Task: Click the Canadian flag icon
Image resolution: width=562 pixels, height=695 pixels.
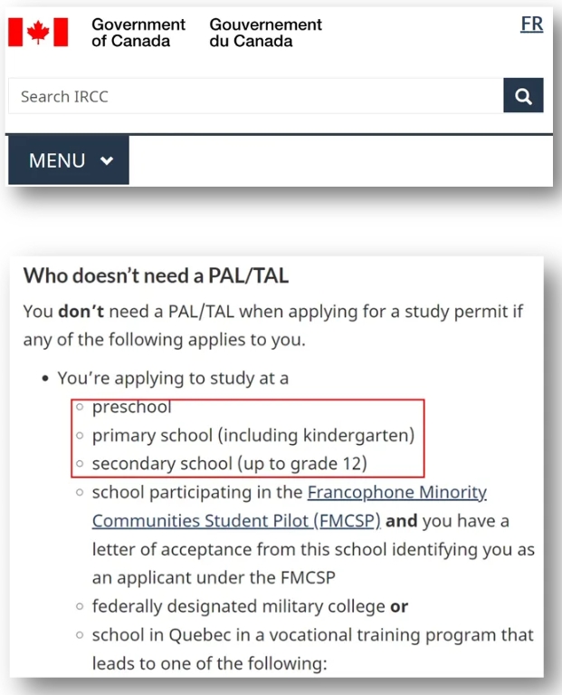Action: pos(38,33)
